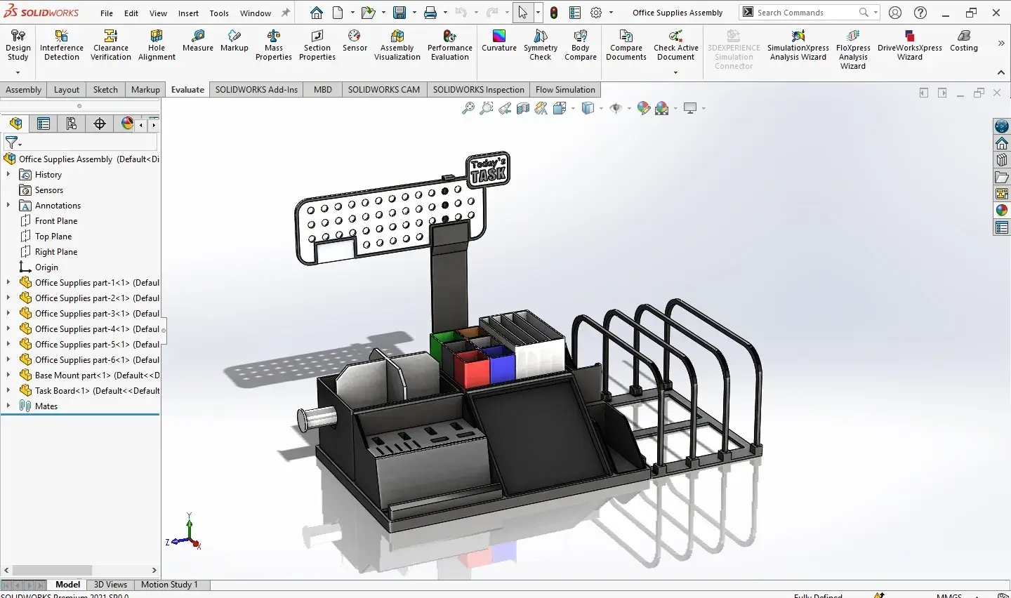The height and width of the screenshot is (598, 1011).
Task: Click the Rebuild traffic light icon
Action: tap(554, 13)
